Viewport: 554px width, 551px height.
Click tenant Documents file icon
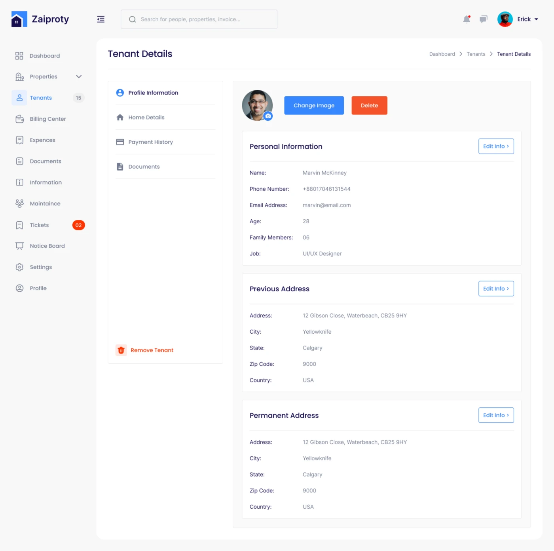tap(120, 167)
